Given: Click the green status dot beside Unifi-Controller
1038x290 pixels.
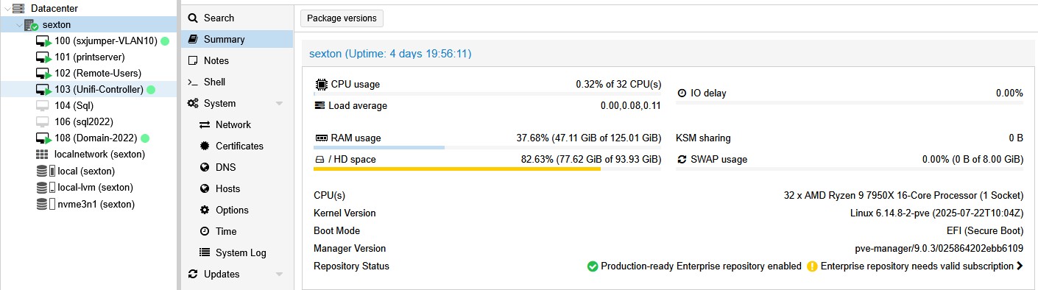Looking at the screenshot, I should 151,90.
